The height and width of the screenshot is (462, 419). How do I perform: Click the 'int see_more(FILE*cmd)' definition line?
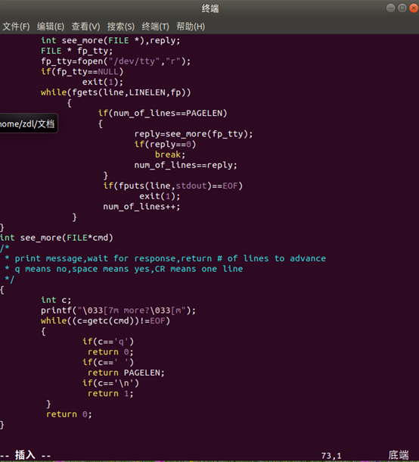pyautogui.click(x=57, y=238)
